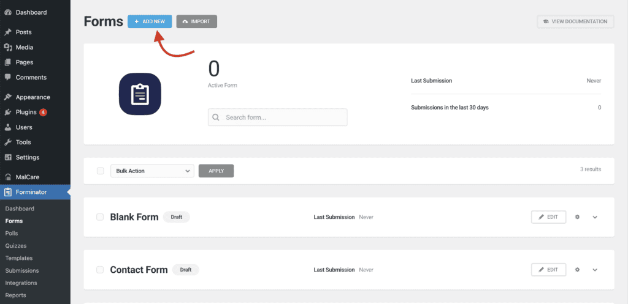
Task: Click the Plugins update badge showing 4
Action: pos(44,113)
